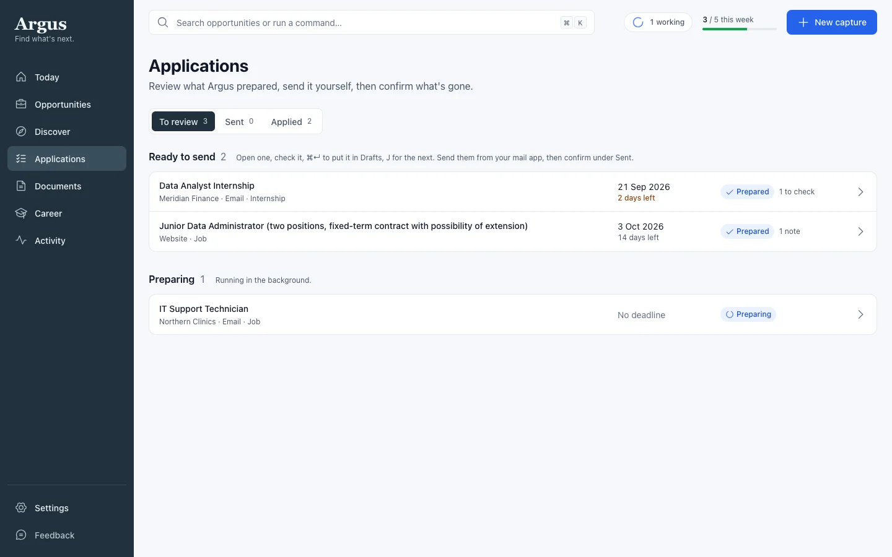The width and height of the screenshot is (892, 557).
Task: Click the spinner in the Preparing badge
Action: coord(730,314)
